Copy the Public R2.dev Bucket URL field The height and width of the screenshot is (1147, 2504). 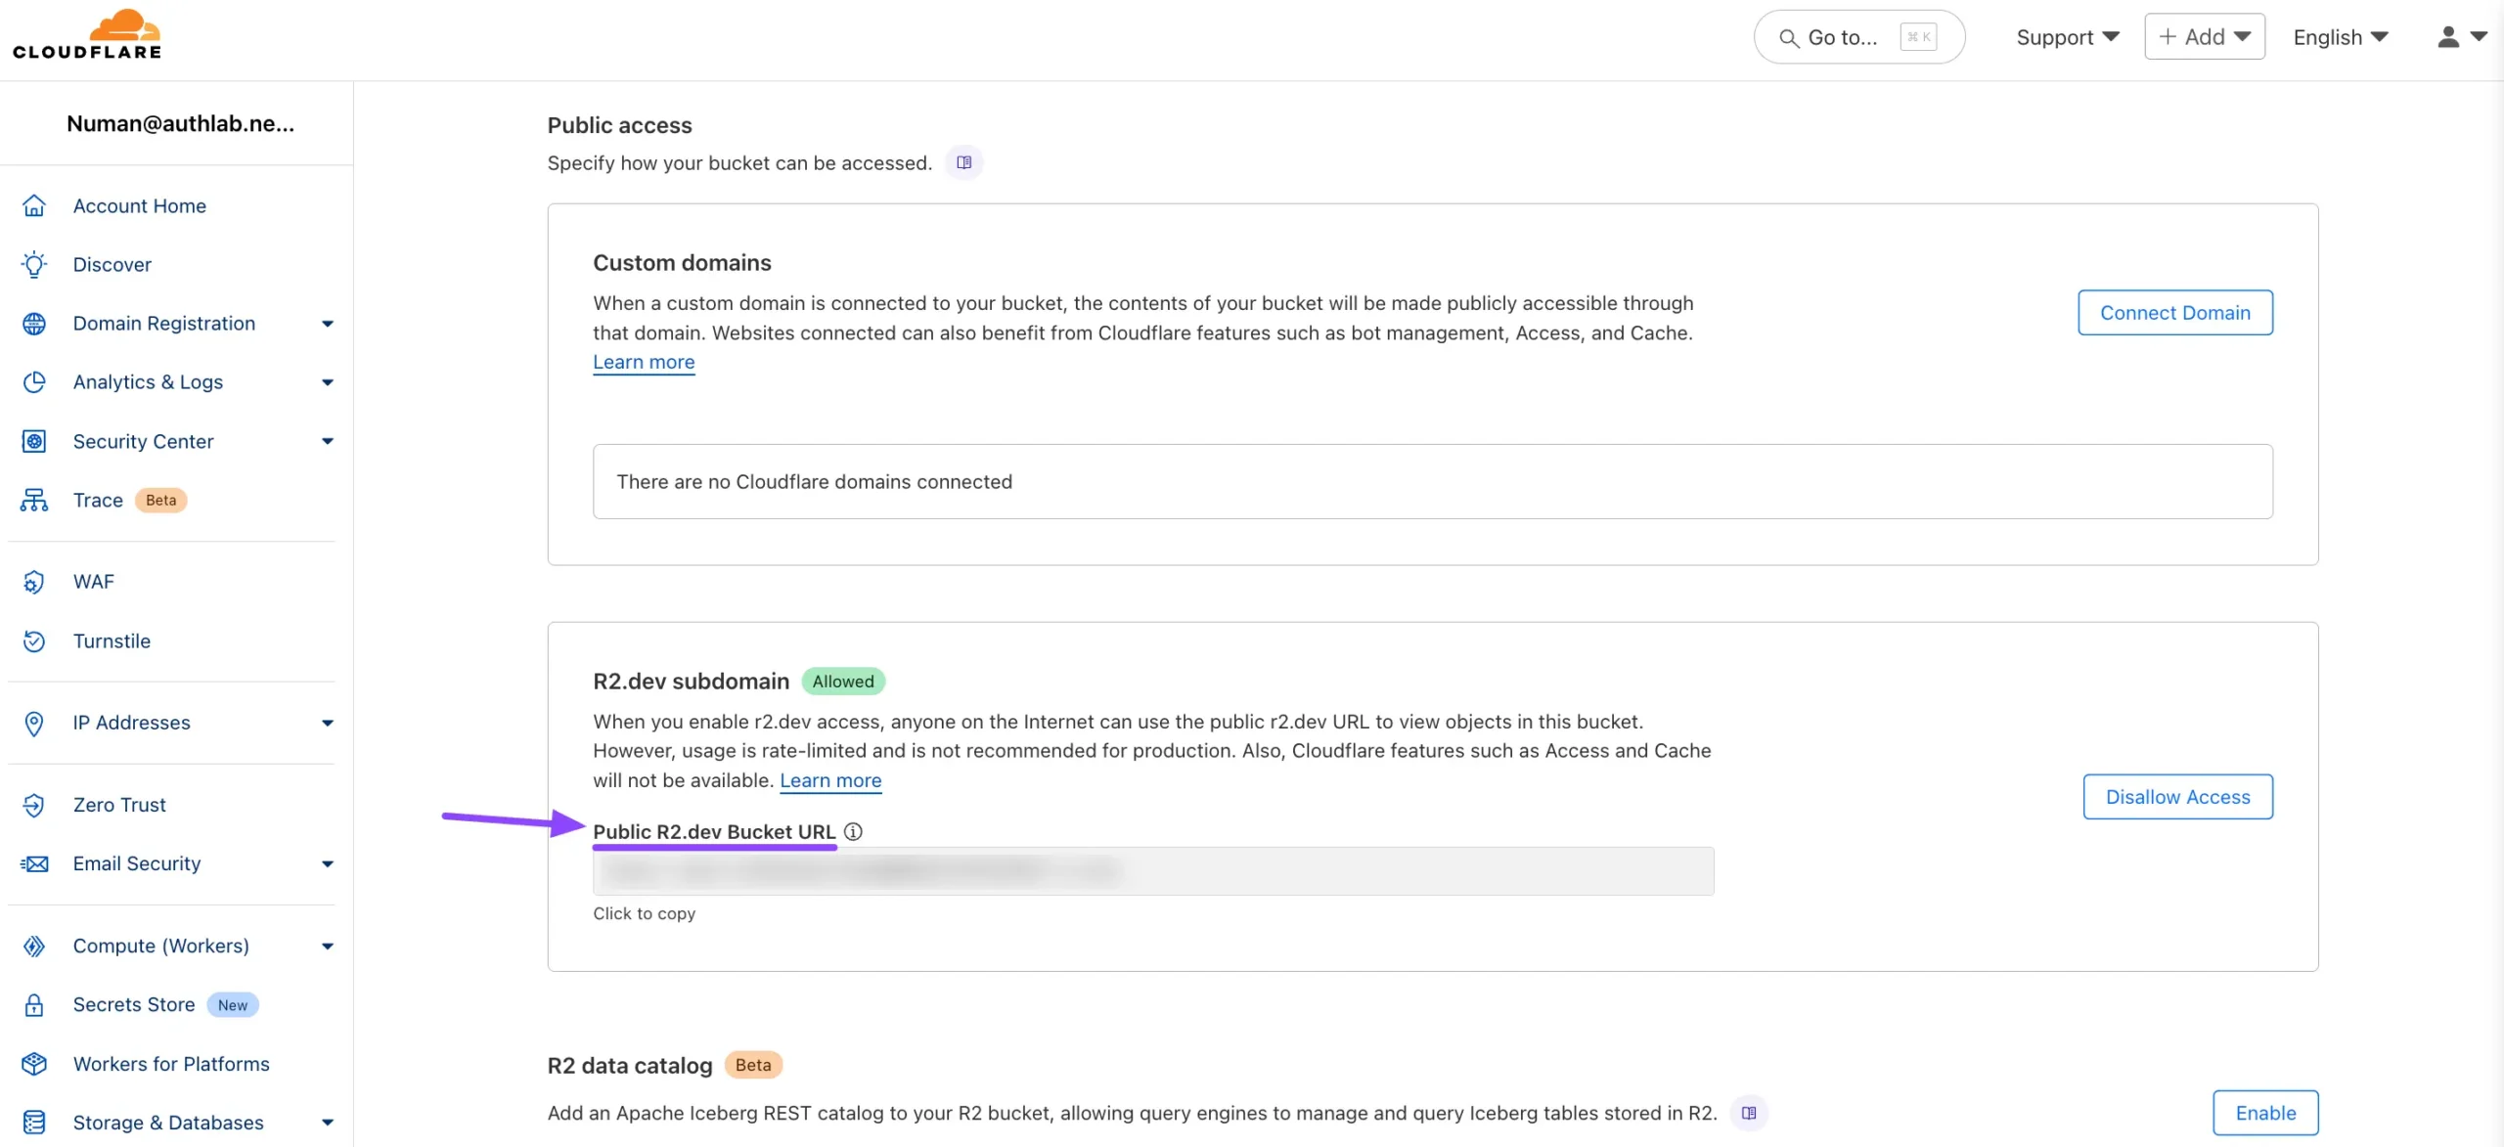tap(1153, 870)
